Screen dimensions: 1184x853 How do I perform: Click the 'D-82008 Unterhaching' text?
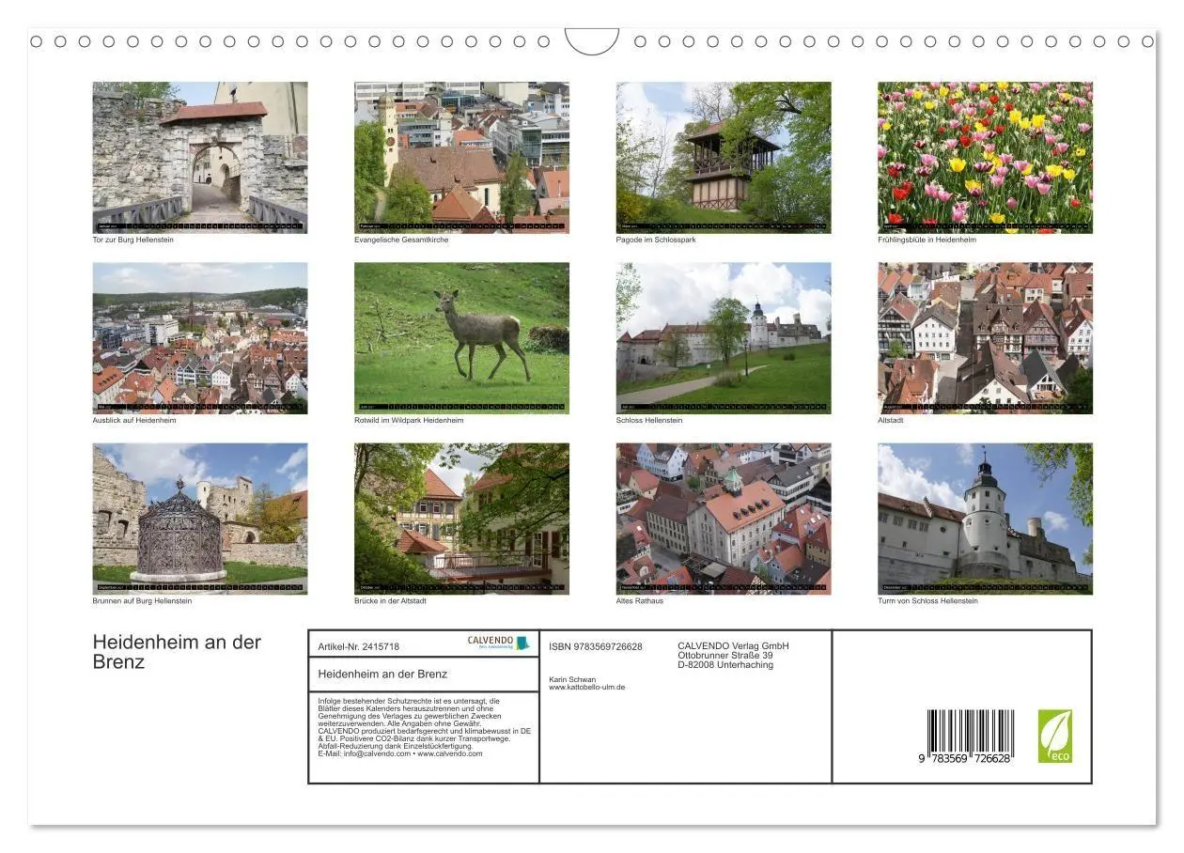[725, 665]
